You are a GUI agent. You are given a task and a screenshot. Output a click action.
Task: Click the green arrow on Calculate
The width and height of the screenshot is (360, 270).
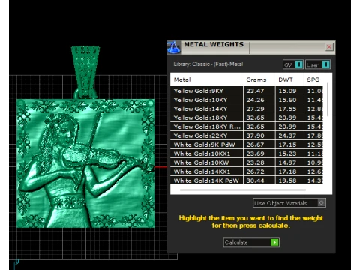[274, 242]
